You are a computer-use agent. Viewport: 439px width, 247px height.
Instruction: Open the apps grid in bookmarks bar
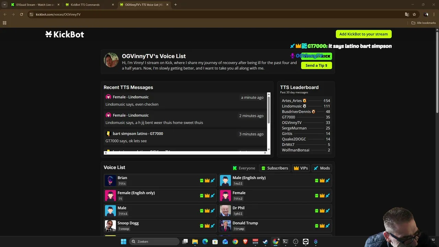[x=4, y=23]
